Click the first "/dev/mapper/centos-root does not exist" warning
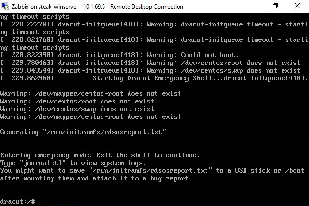The image size is (309, 206). [90, 94]
